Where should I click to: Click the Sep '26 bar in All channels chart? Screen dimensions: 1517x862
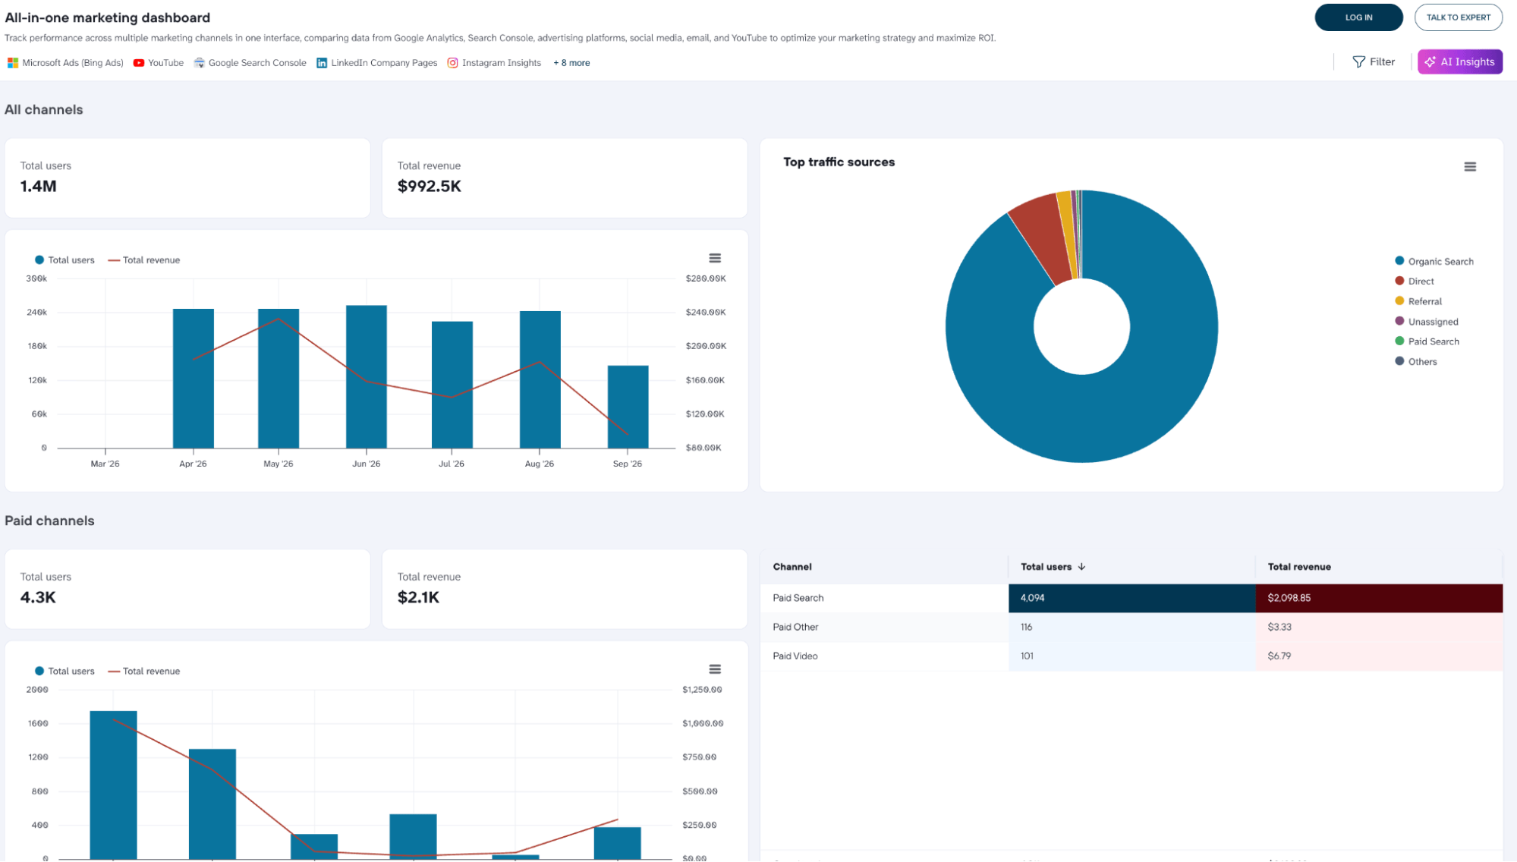tap(628, 407)
